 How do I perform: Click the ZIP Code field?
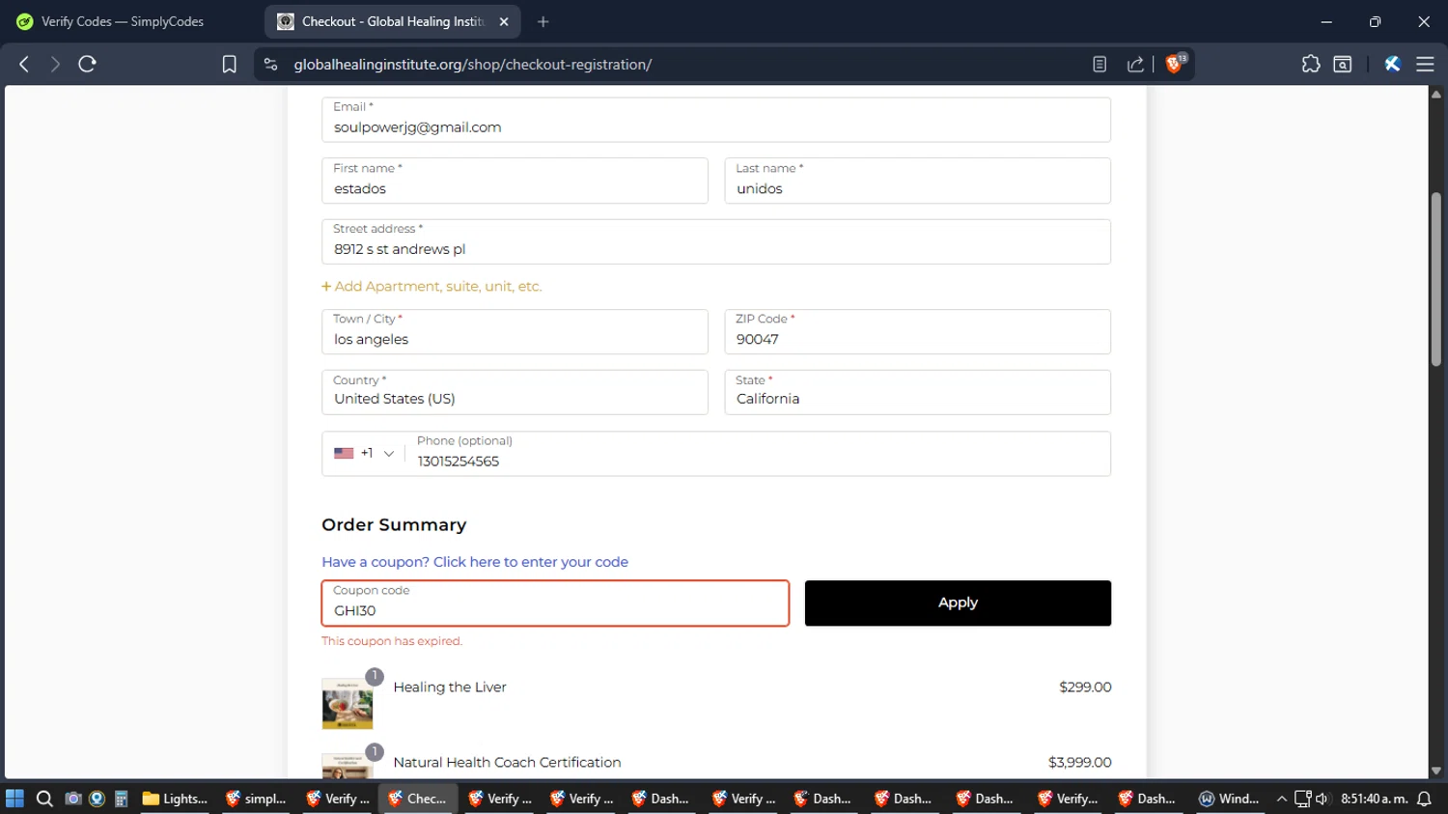coord(917,331)
